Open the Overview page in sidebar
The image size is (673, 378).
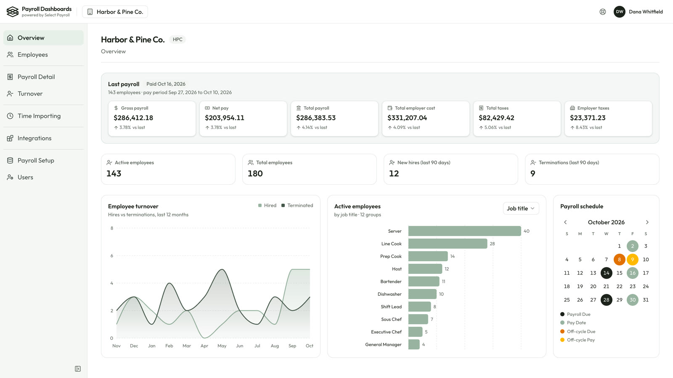[x=43, y=38]
